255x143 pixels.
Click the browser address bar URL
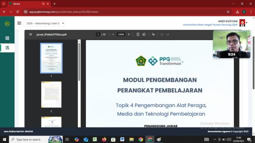coord(64,12)
